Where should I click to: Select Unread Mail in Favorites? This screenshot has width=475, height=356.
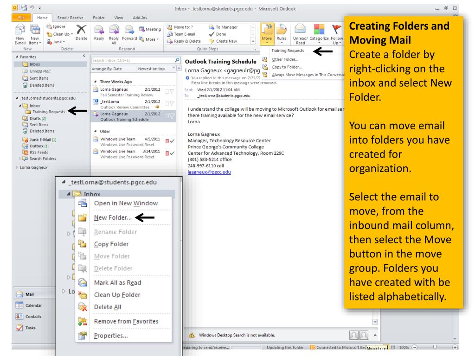(37, 71)
